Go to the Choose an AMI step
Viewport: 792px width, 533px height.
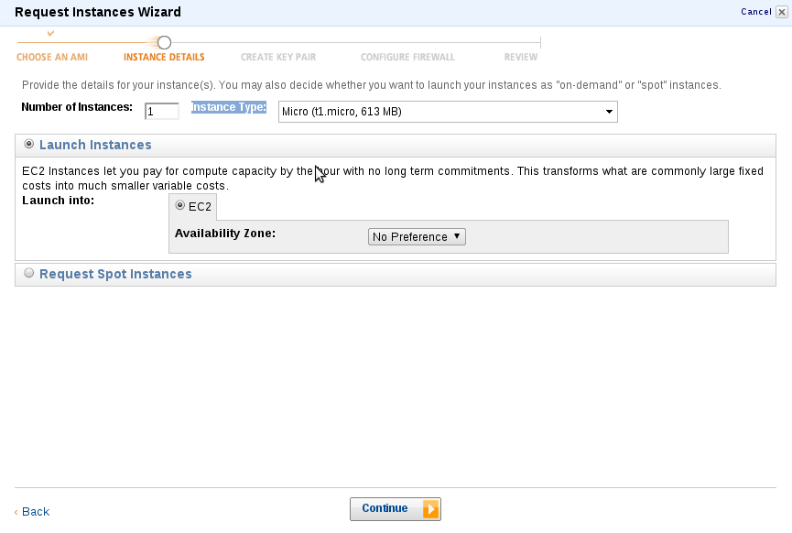coord(52,57)
